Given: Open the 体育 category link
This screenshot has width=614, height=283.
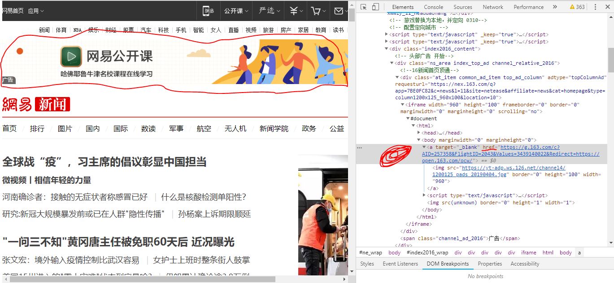Looking at the screenshot, I should [61, 30].
